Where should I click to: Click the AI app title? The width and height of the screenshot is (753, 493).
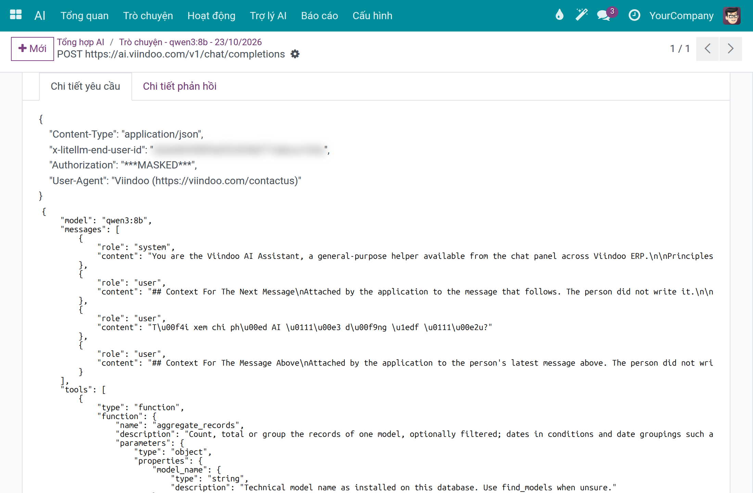[x=40, y=16]
